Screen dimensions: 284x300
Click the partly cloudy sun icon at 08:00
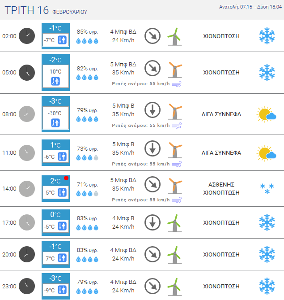point(266,114)
